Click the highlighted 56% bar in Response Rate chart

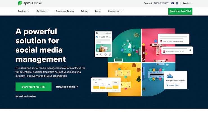click(x=116, y=86)
